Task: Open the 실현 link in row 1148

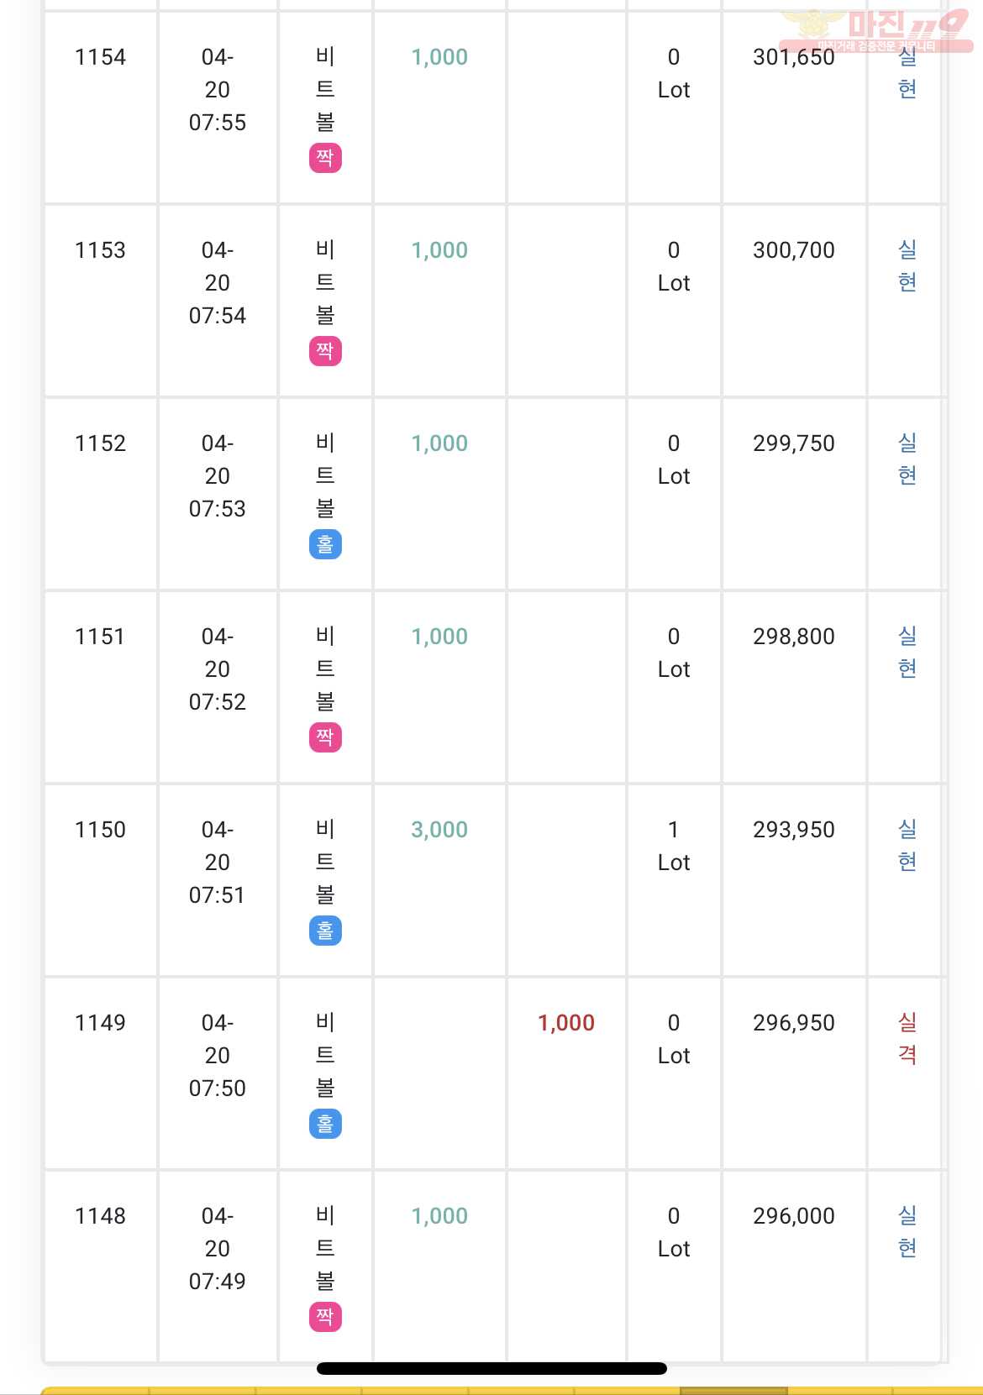Action: click(907, 1232)
